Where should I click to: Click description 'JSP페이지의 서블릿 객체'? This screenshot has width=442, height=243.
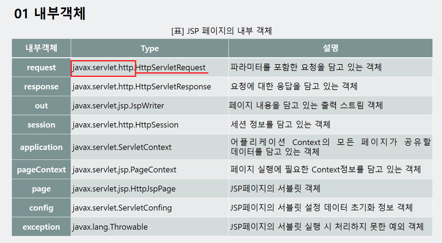tap(275, 188)
